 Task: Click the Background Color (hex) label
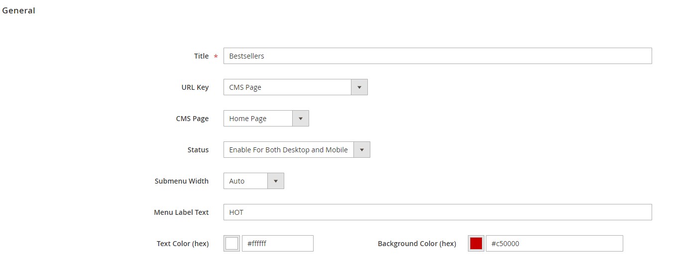point(417,244)
